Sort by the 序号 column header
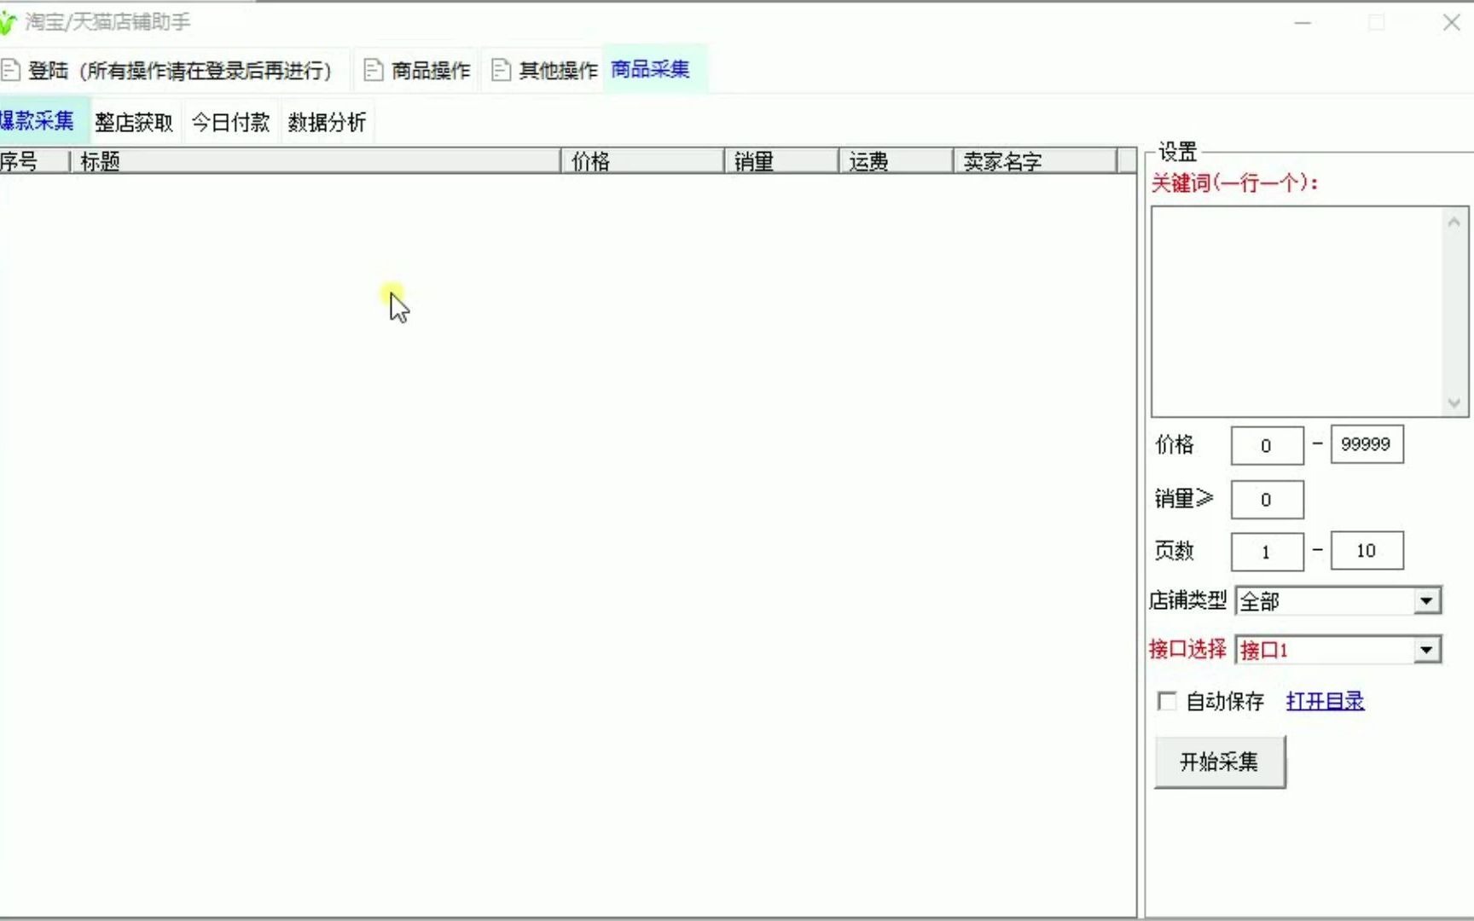The width and height of the screenshot is (1474, 921). (34, 161)
